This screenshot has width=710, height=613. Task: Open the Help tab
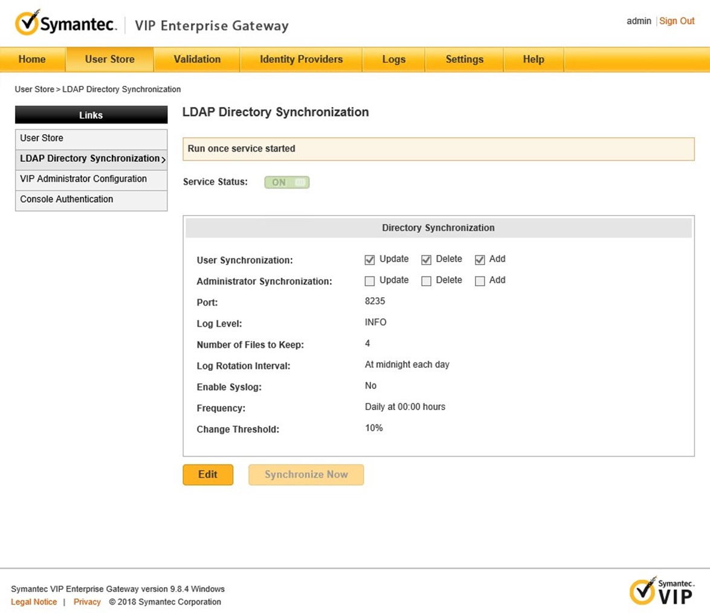pyautogui.click(x=534, y=59)
